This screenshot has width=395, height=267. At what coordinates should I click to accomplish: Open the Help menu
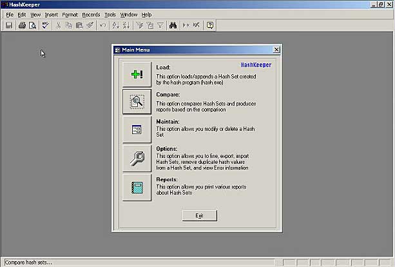tap(146, 15)
